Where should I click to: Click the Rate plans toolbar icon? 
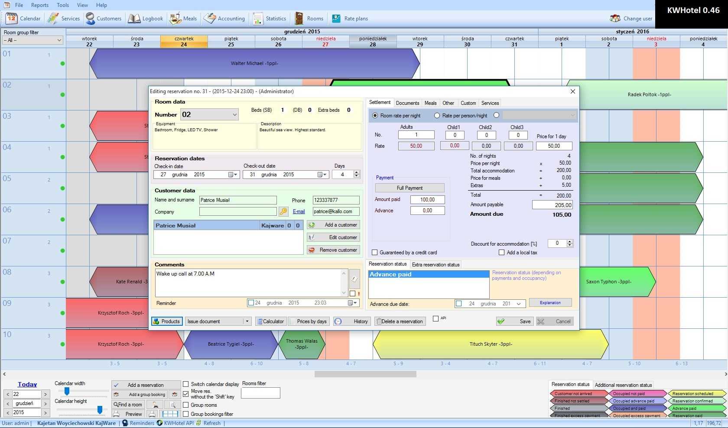(x=336, y=19)
